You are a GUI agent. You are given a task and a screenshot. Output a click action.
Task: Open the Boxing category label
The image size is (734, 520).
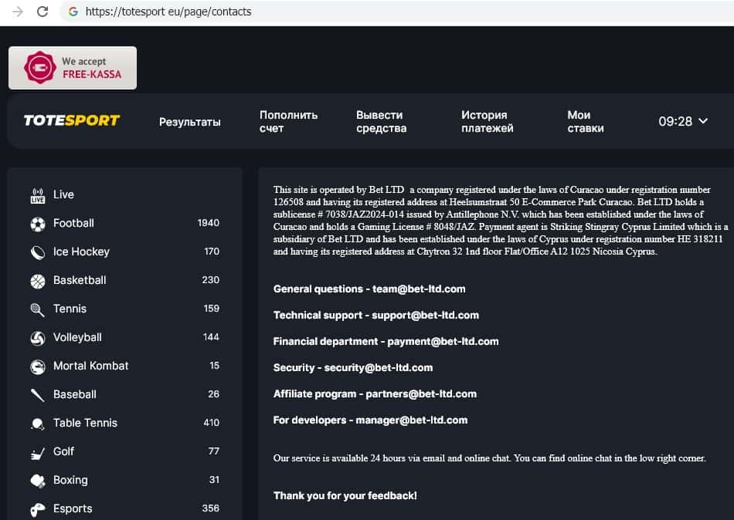click(x=70, y=480)
